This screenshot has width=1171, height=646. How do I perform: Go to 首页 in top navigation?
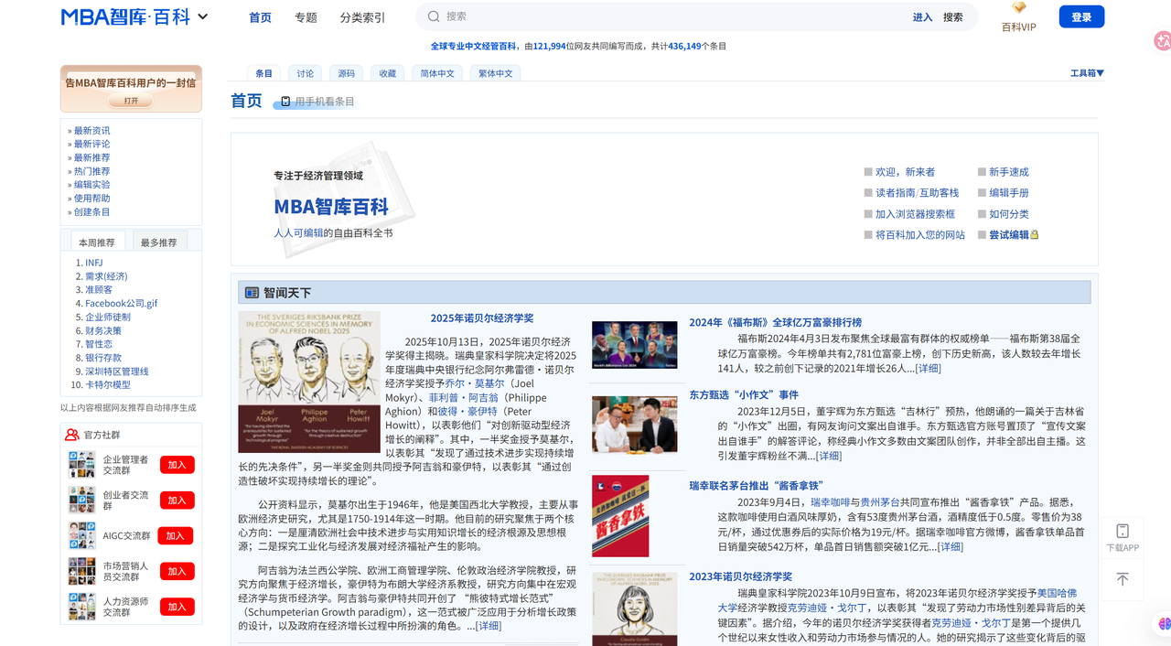click(x=261, y=17)
